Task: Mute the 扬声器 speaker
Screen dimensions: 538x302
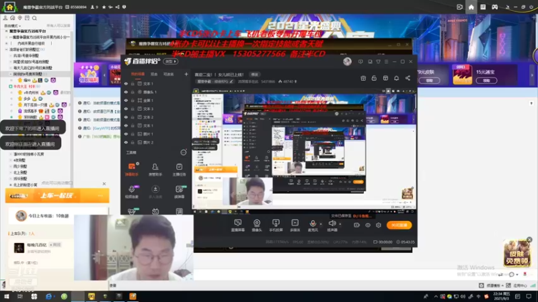Action: click(x=332, y=225)
